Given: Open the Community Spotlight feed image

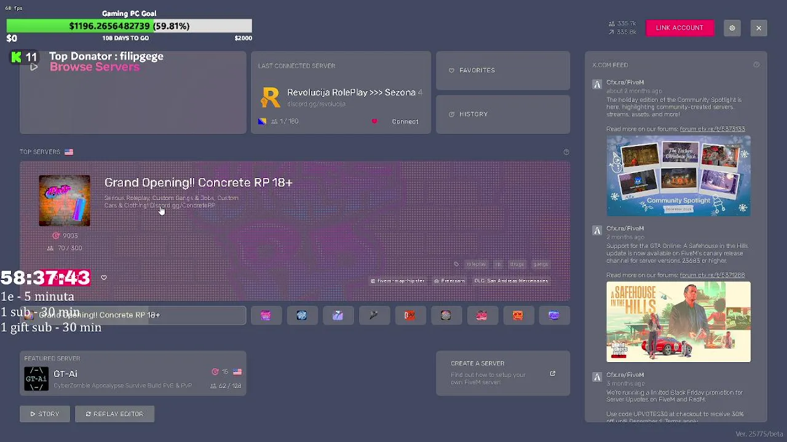Looking at the screenshot, I should pyautogui.click(x=678, y=175).
